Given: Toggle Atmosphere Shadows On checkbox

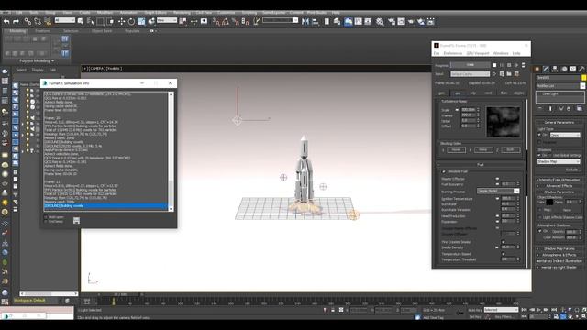Looking at the screenshot, I should coord(539,231).
